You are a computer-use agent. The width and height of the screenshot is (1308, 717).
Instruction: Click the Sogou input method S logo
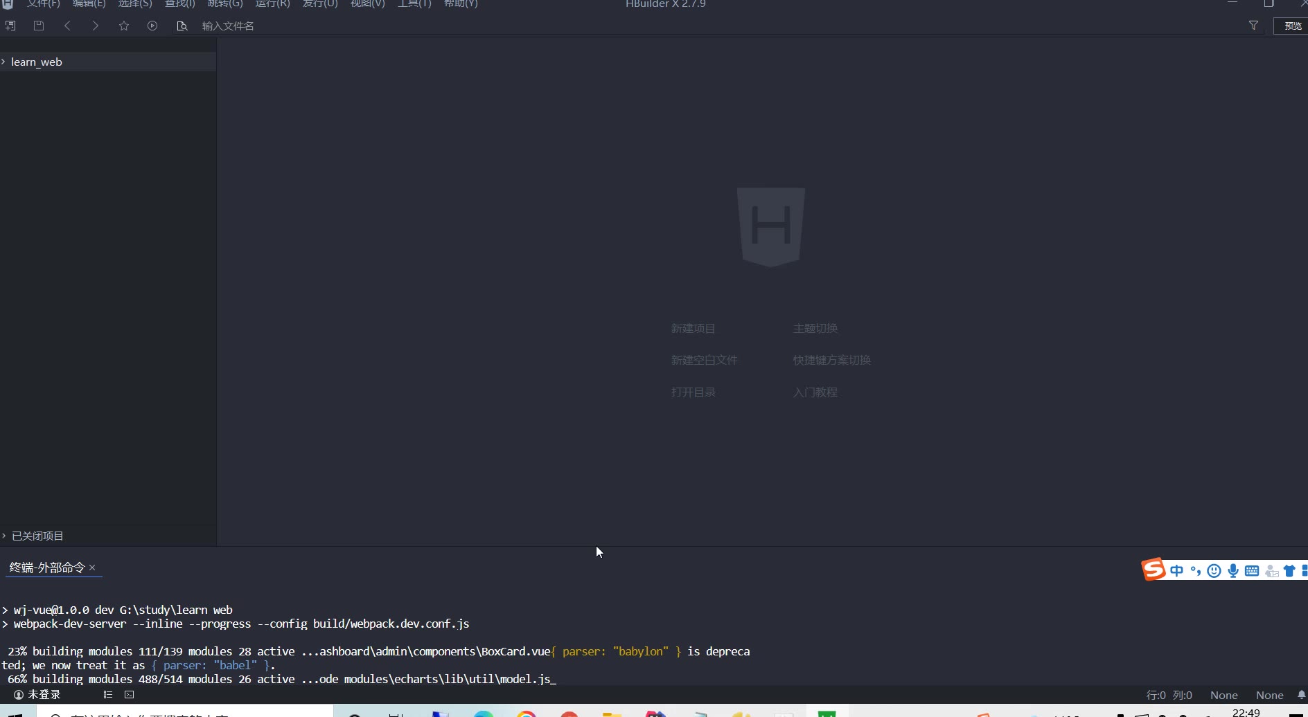(x=1153, y=570)
